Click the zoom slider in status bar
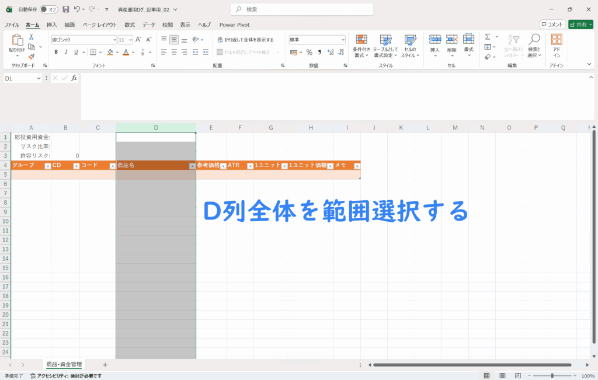Viewport: 598px width, 380px height. tap(551, 376)
